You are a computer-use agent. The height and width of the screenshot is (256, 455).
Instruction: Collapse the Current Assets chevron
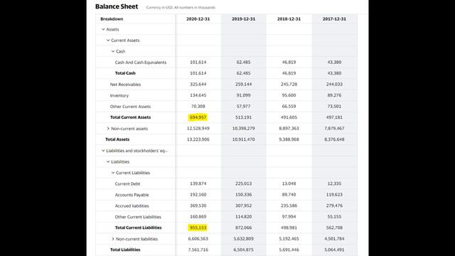(108, 41)
